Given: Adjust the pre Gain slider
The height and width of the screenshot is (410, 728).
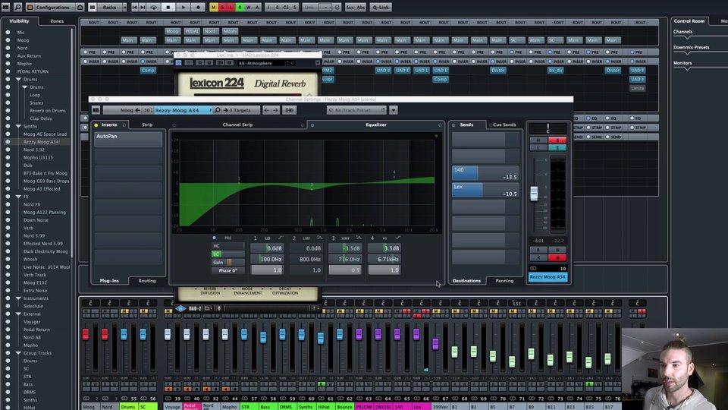Looking at the screenshot, I should (x=227, y=262).
